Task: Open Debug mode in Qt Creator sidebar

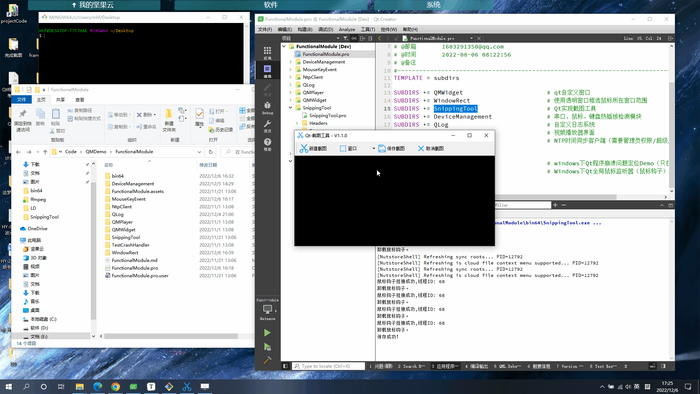Action: [x=267, y=107]
